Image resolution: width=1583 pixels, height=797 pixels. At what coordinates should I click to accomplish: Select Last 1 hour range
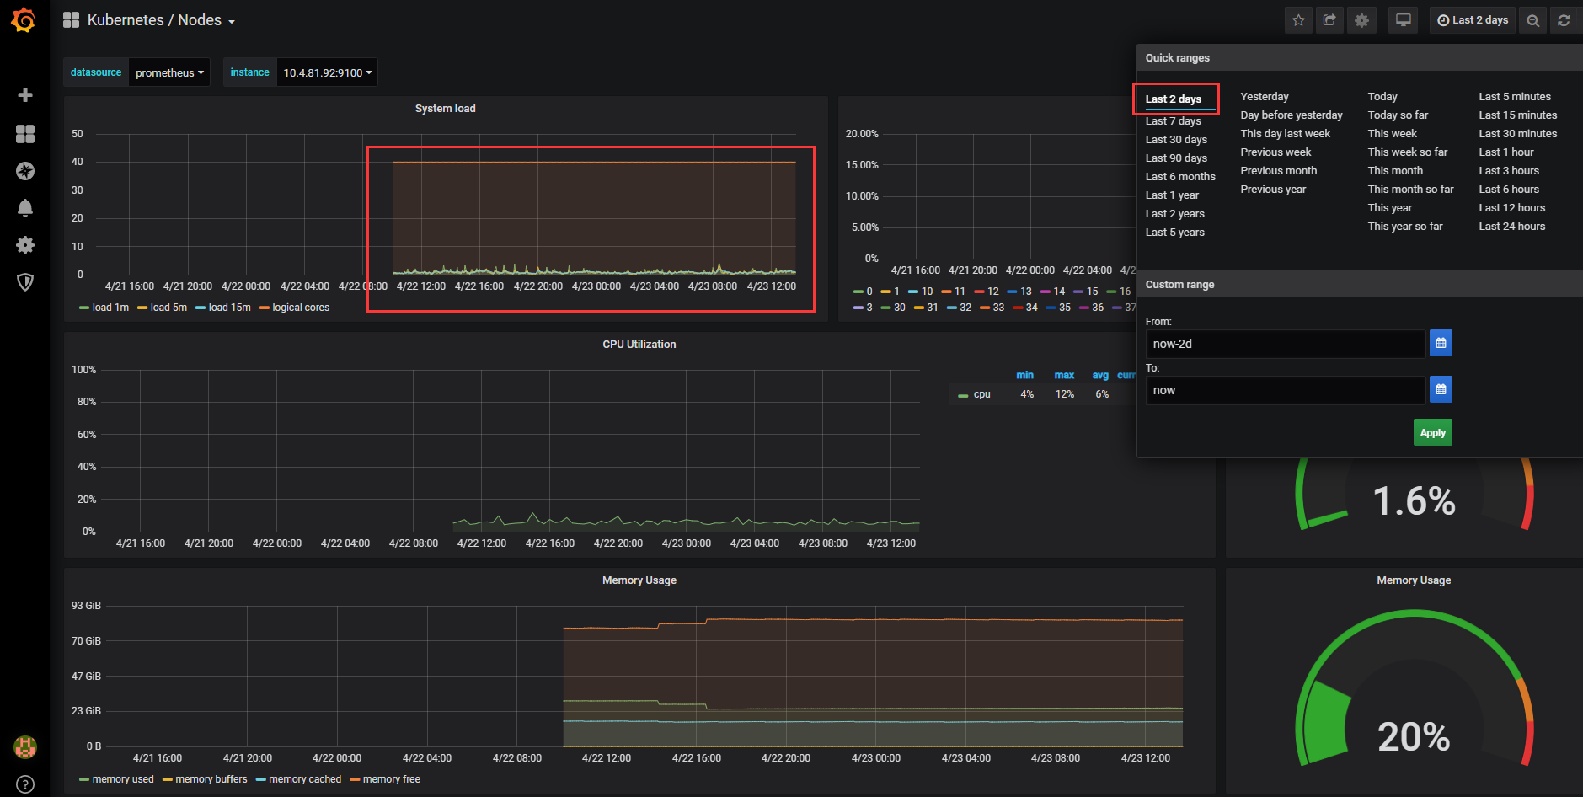[x=1505, y=152]
